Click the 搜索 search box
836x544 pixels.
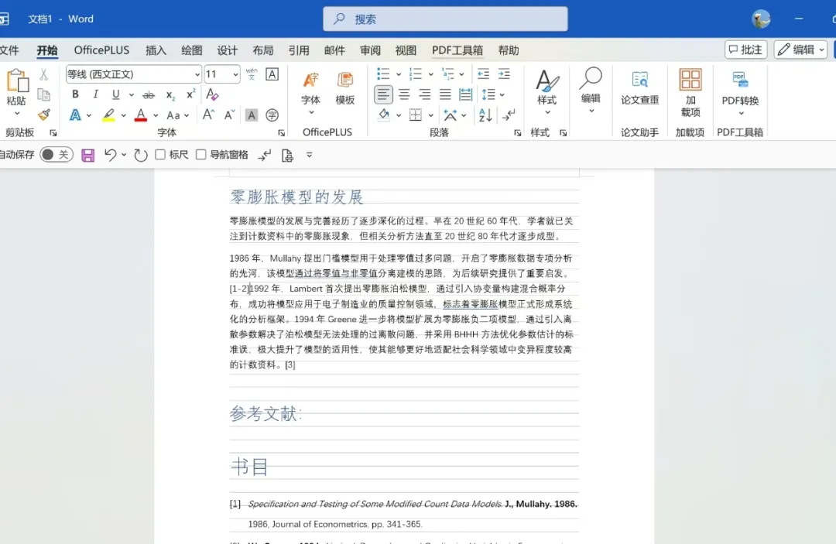(x=445, y=19)
